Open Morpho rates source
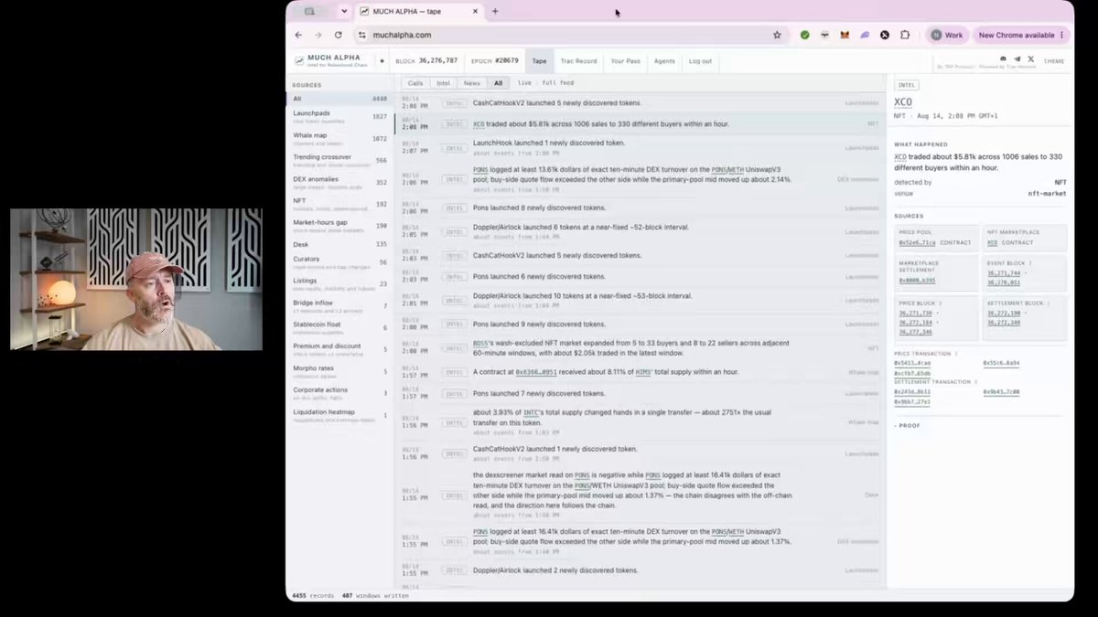This screenshot has width=1098, height=617. [339, 371]
